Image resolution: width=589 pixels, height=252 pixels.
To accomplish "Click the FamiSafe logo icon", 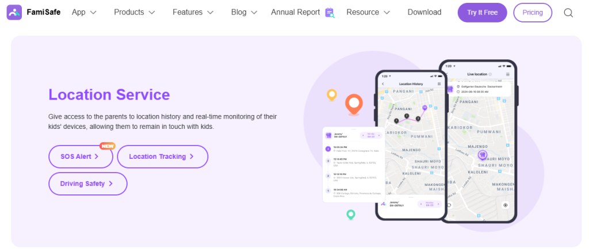I will [14, 12].
